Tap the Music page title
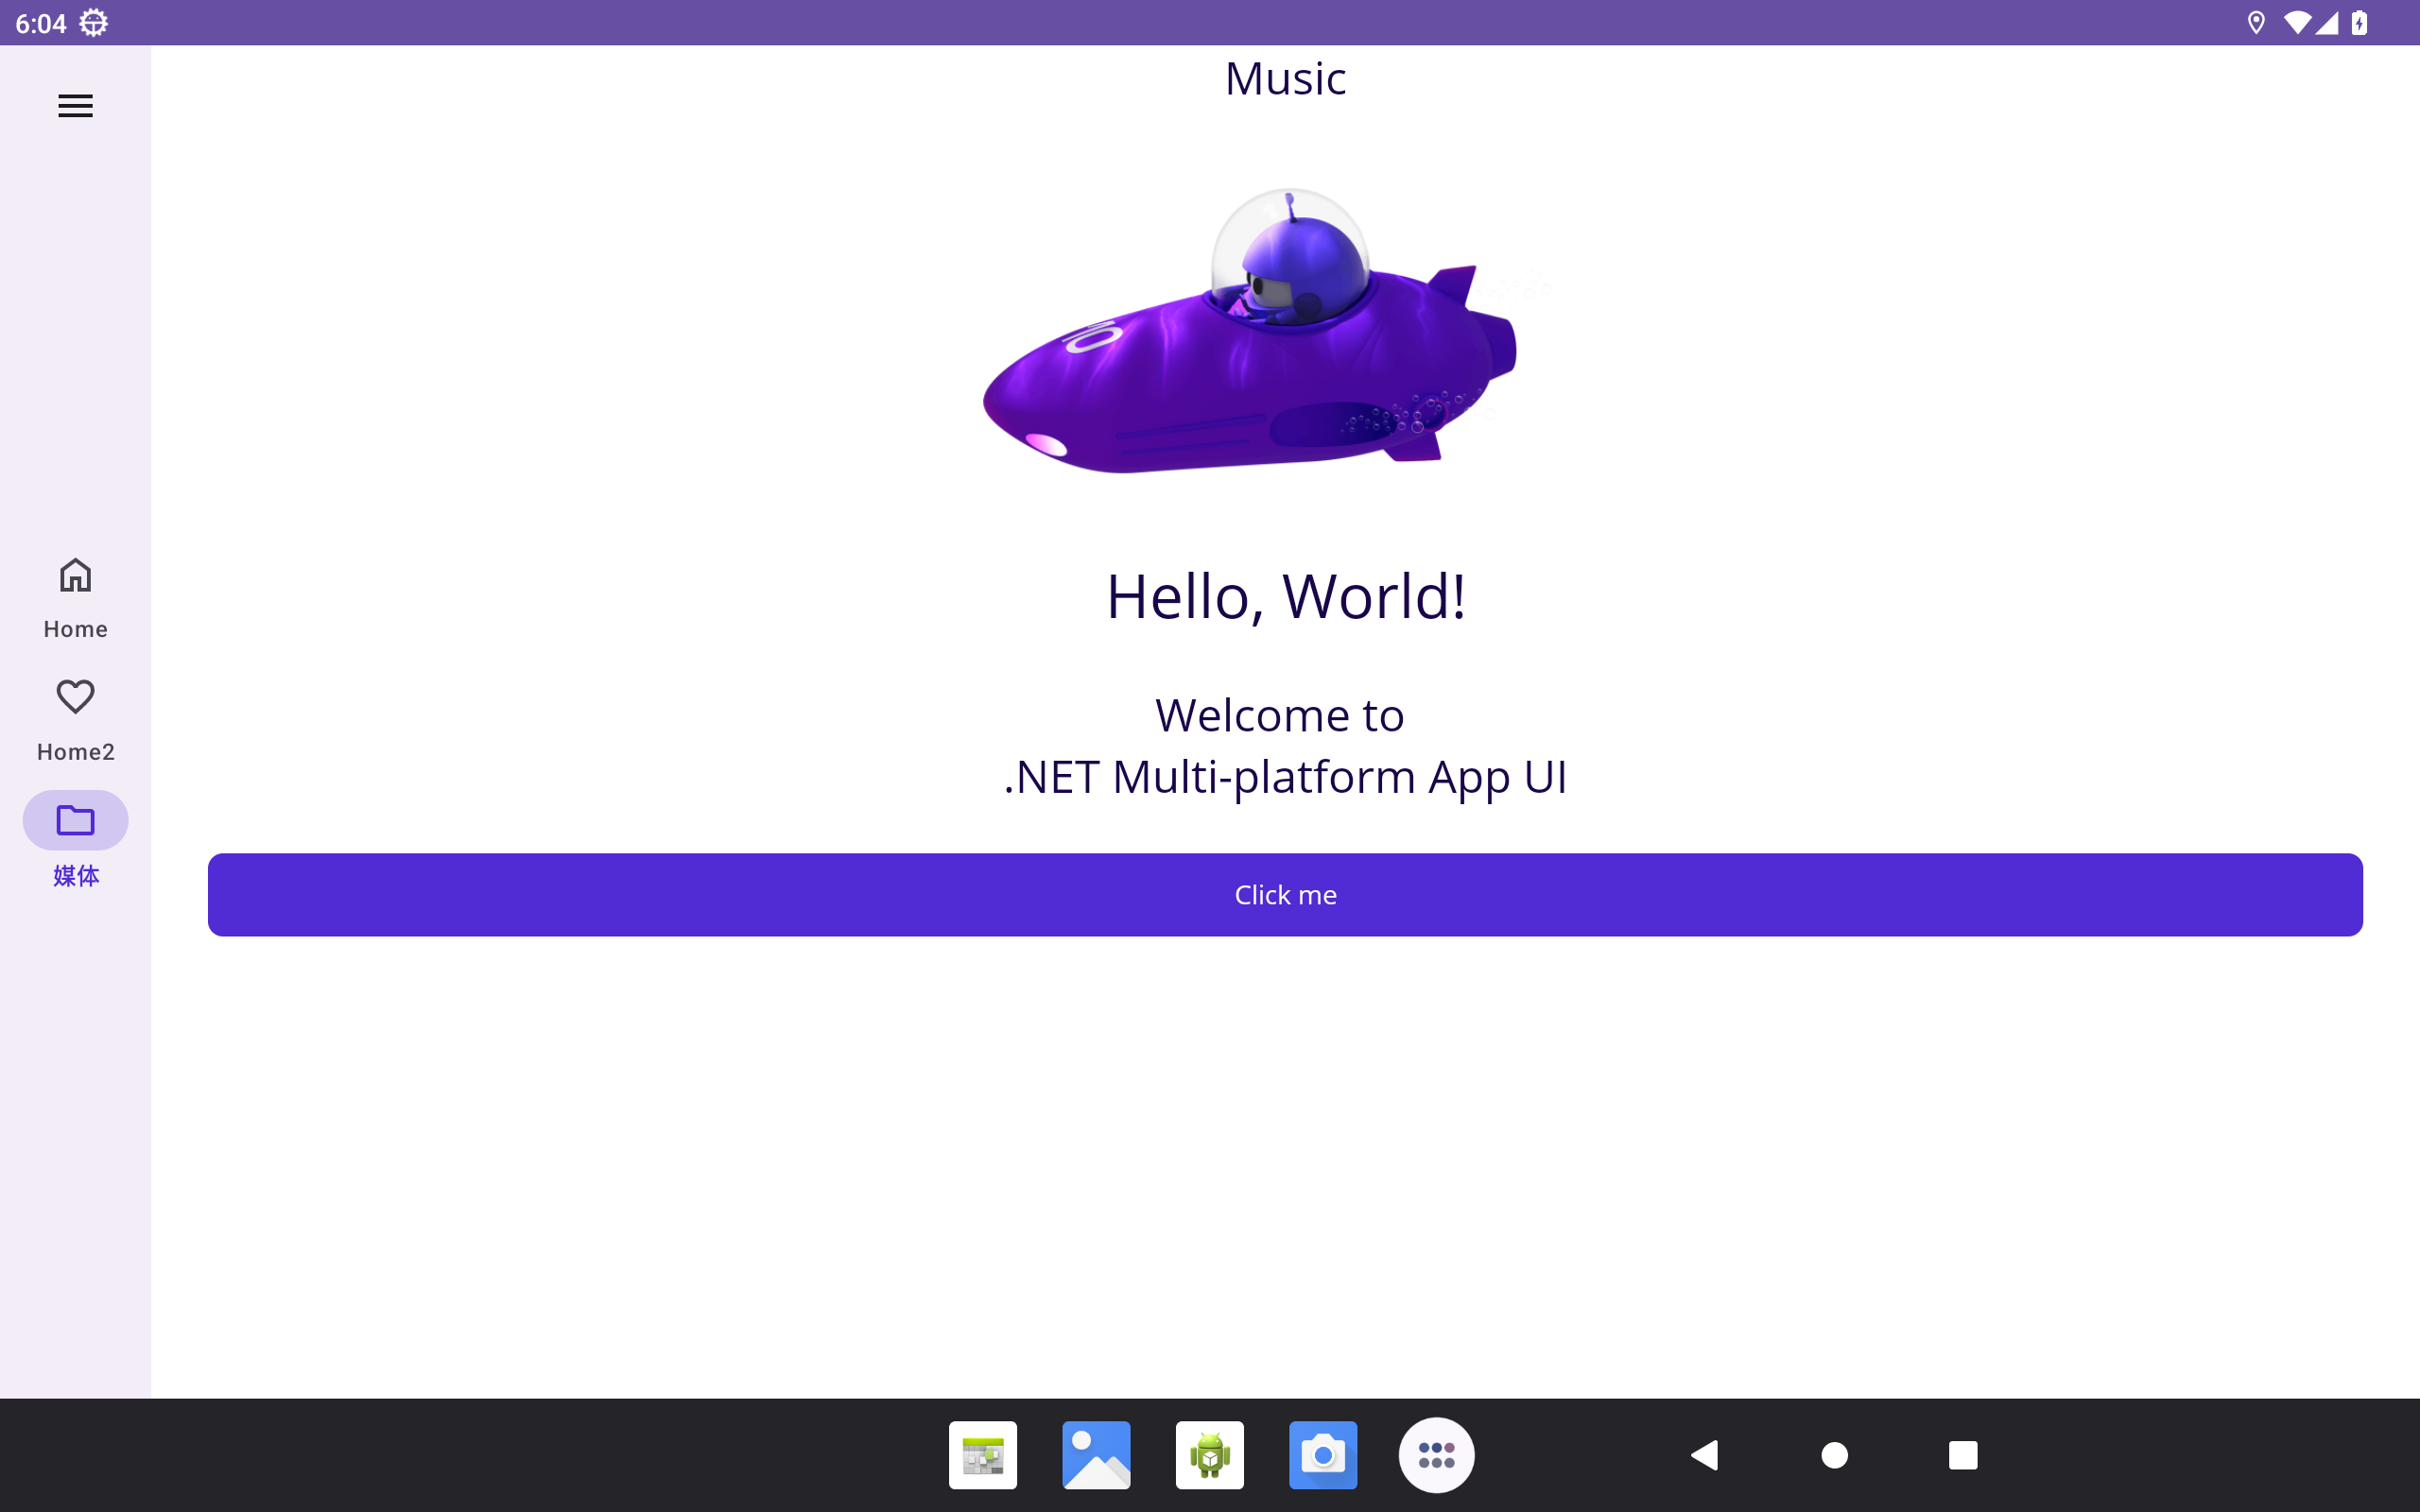This screenshot has width=2420, height=1512. 1285,78
